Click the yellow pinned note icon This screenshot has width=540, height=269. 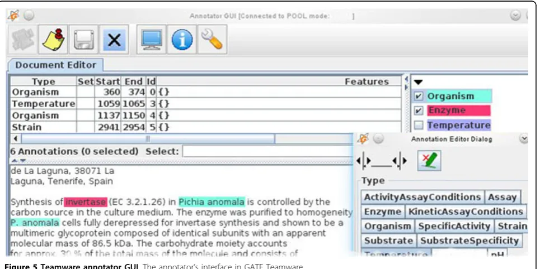pyautogui.click(x=53, y=40)
